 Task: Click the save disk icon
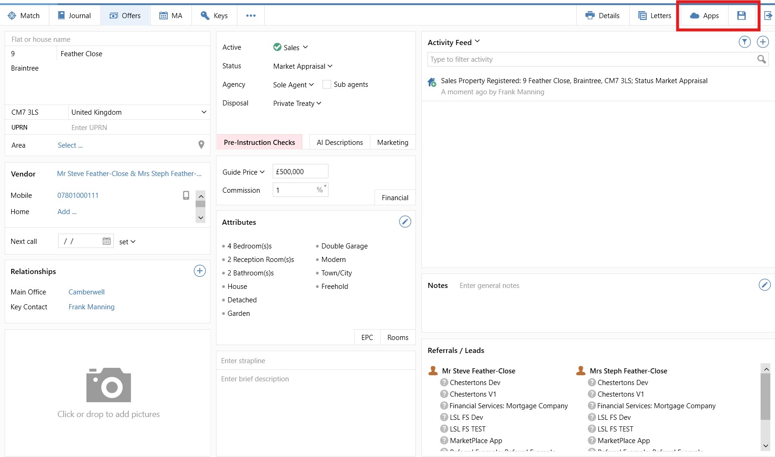(741, 16)
